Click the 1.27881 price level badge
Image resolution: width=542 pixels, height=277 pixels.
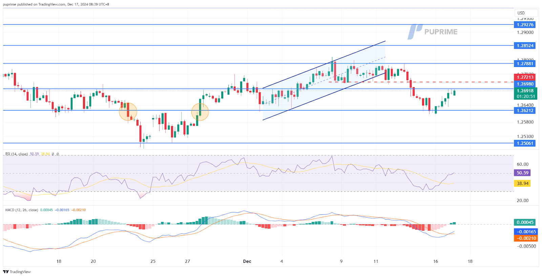(525, 63)
